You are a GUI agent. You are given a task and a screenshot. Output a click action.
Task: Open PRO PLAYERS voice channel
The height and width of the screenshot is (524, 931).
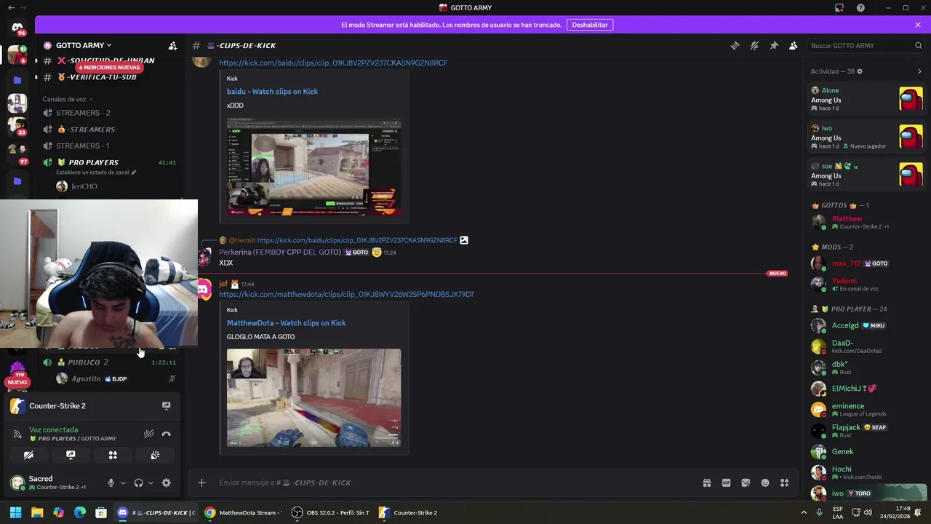pyautogui.click(x=93, y=162)
